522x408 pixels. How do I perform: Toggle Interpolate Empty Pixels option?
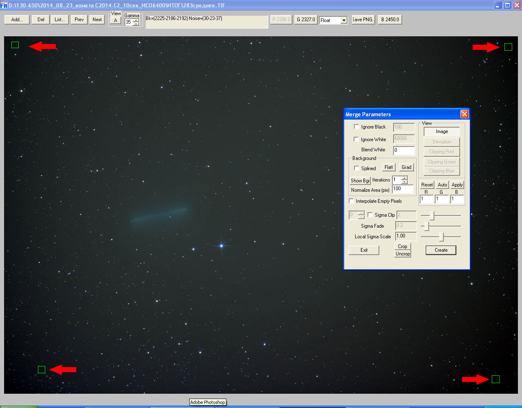(352, 201)
